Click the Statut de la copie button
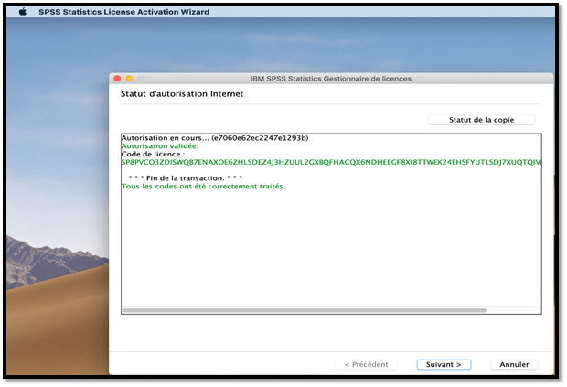Screen dimensions: 567x387 click(x=481, y=120)
